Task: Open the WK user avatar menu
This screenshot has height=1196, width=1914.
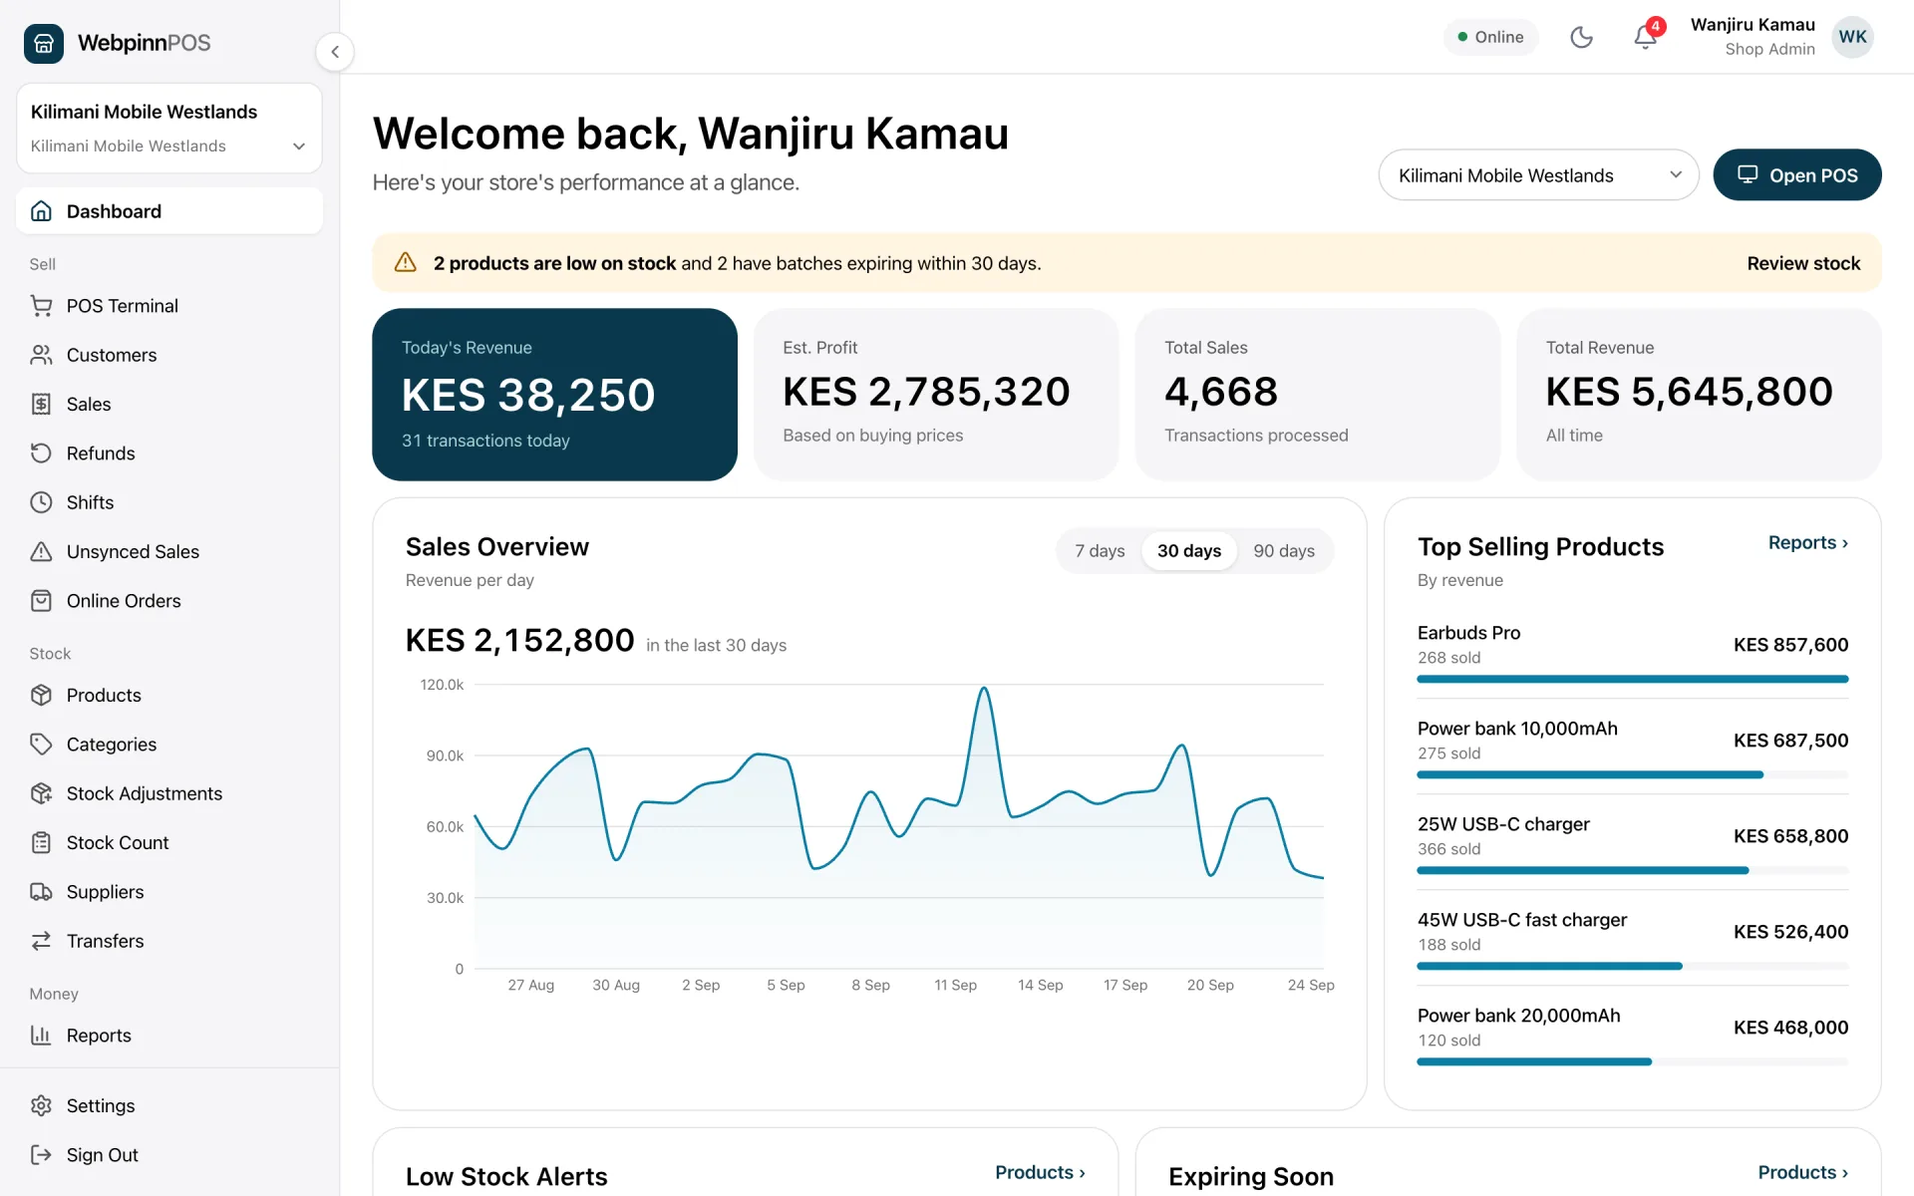Action: pos(1852,37)
